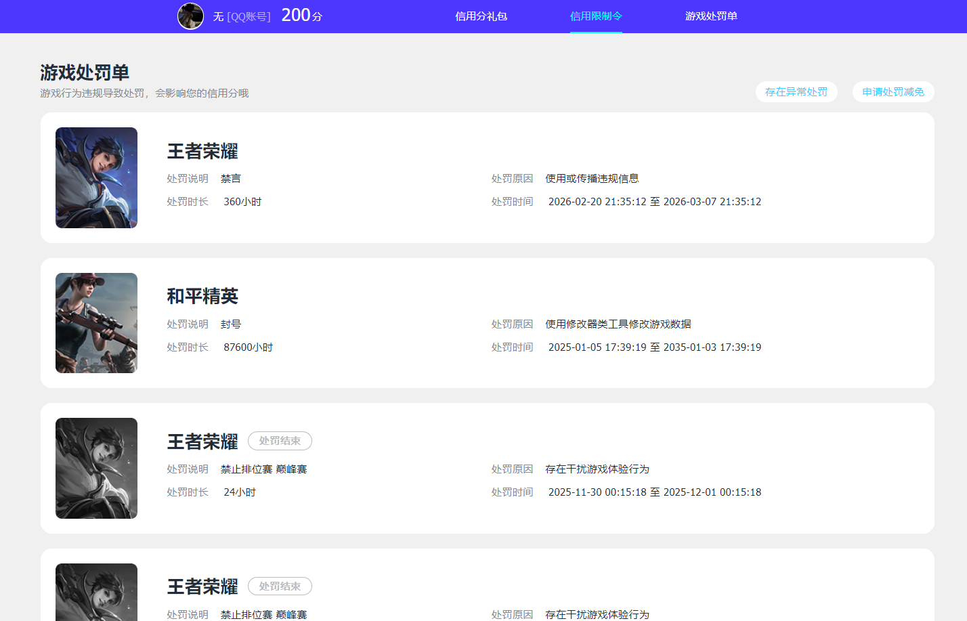Screen dimensions: 967x621
Task: Click the 和平精英 game icon
Action: [x=96, y=323]
